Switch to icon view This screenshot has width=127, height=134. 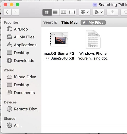pos(47,12)
